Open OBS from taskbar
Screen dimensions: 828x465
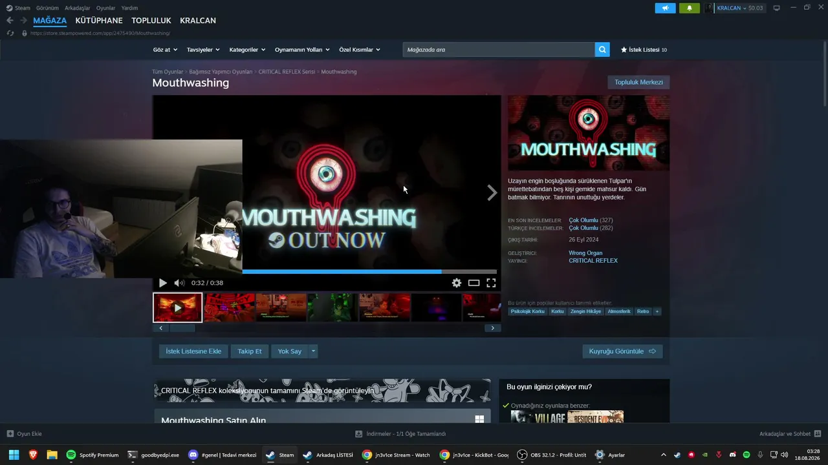pyautogui.click(x=552, y=455)
